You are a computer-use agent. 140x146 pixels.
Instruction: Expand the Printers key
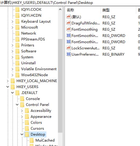click(x=12, y=46)
